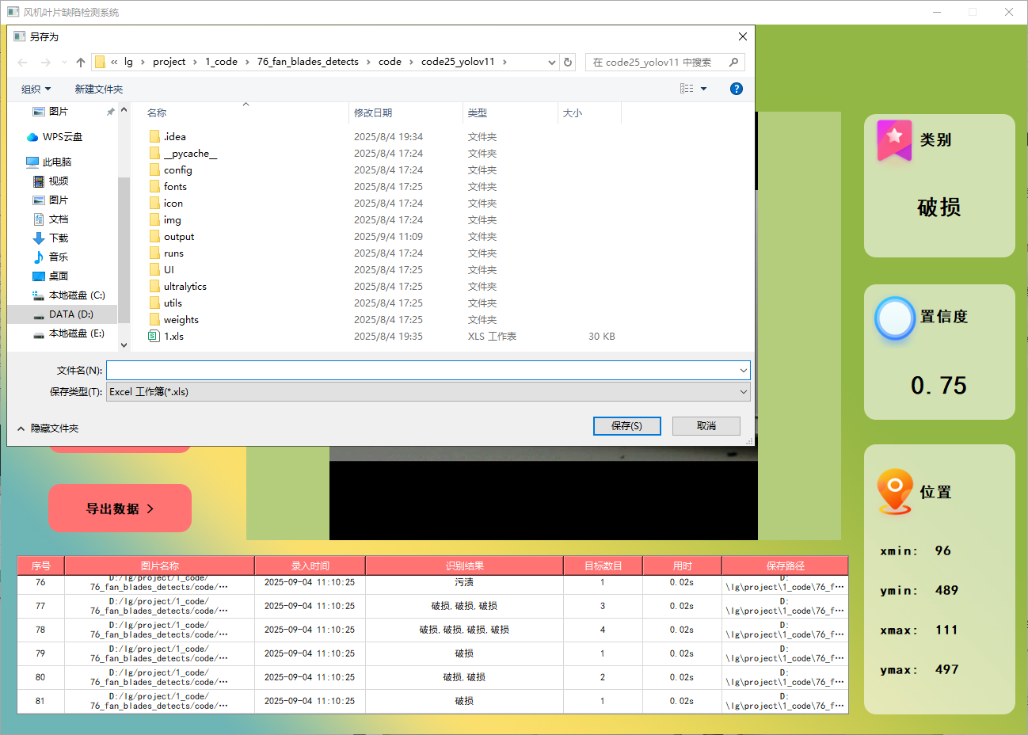Open 视频 in navigation pane

[x=58, y=181]
